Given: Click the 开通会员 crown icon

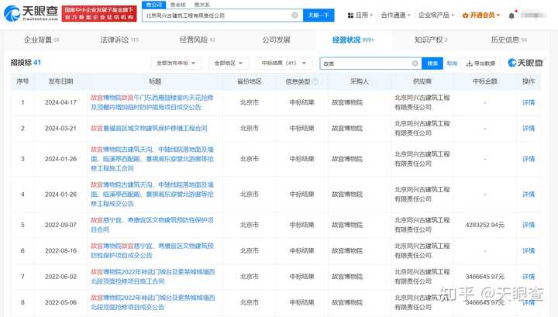Looking at the screenshot, I should click(x=465, y=16).
